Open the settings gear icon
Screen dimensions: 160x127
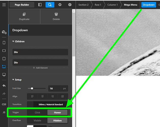point(60,5)
